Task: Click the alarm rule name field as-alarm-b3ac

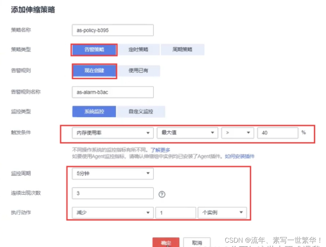Action: [113, 92]
